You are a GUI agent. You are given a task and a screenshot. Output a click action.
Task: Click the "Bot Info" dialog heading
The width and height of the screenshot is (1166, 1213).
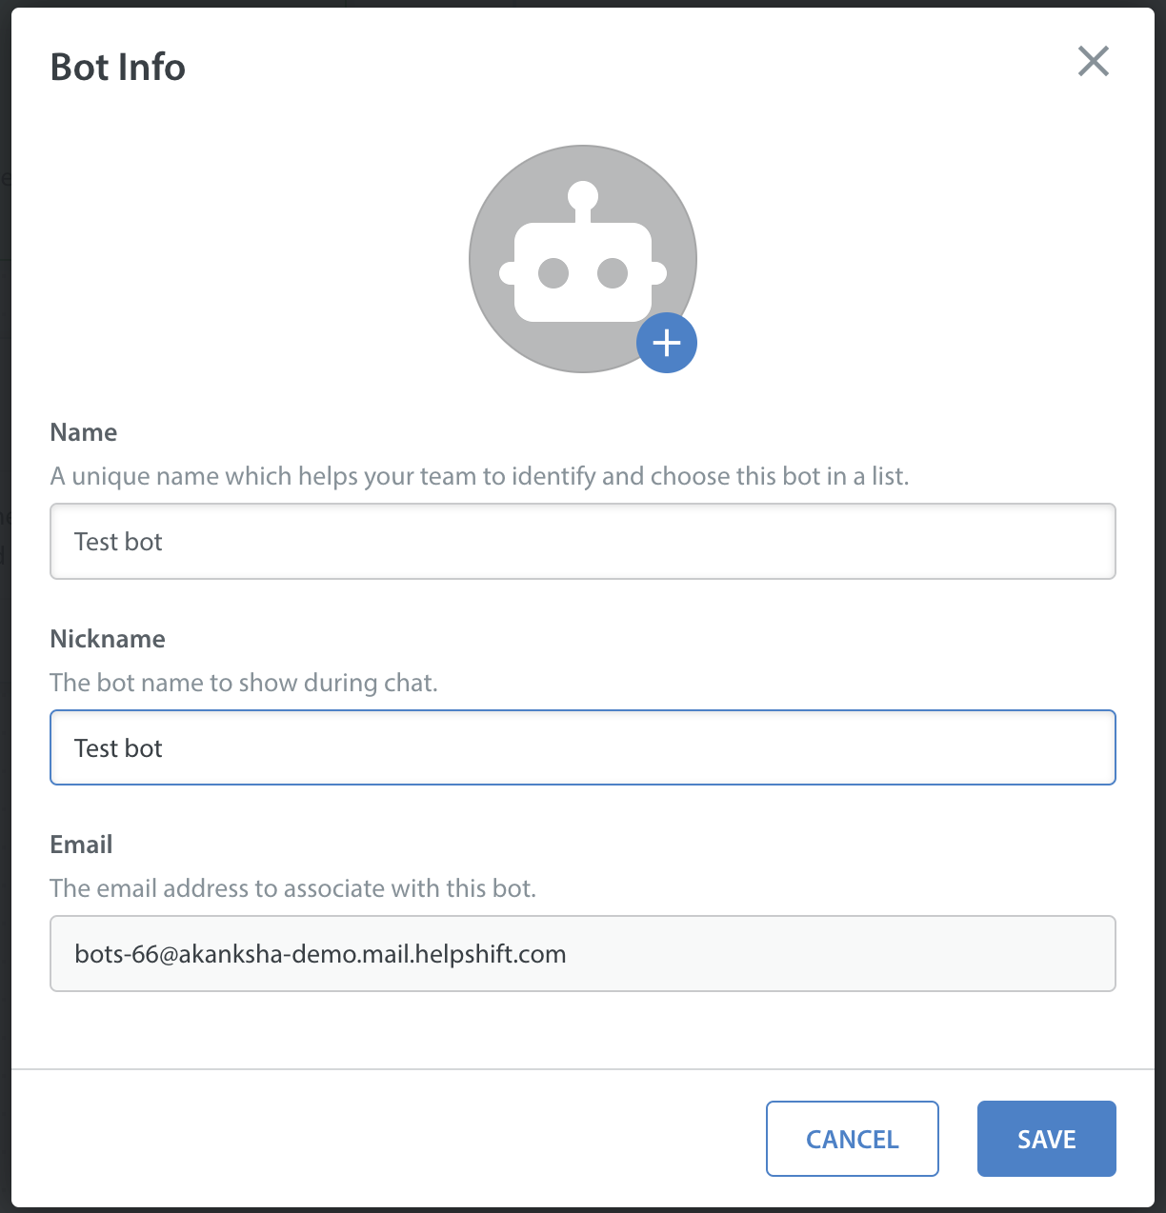pos(118,68)
